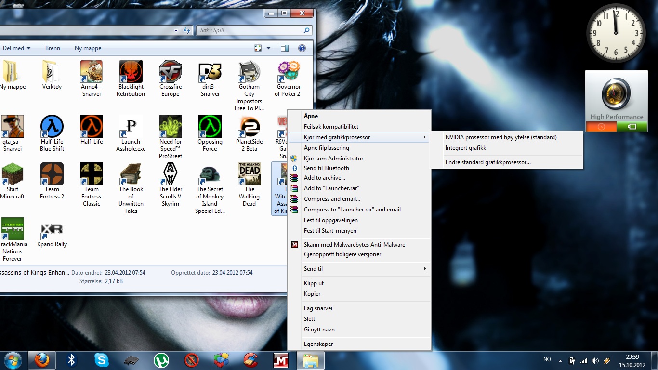The image size is (658, 370).
Task: Expand the Send til submenu
Action: 359,268
